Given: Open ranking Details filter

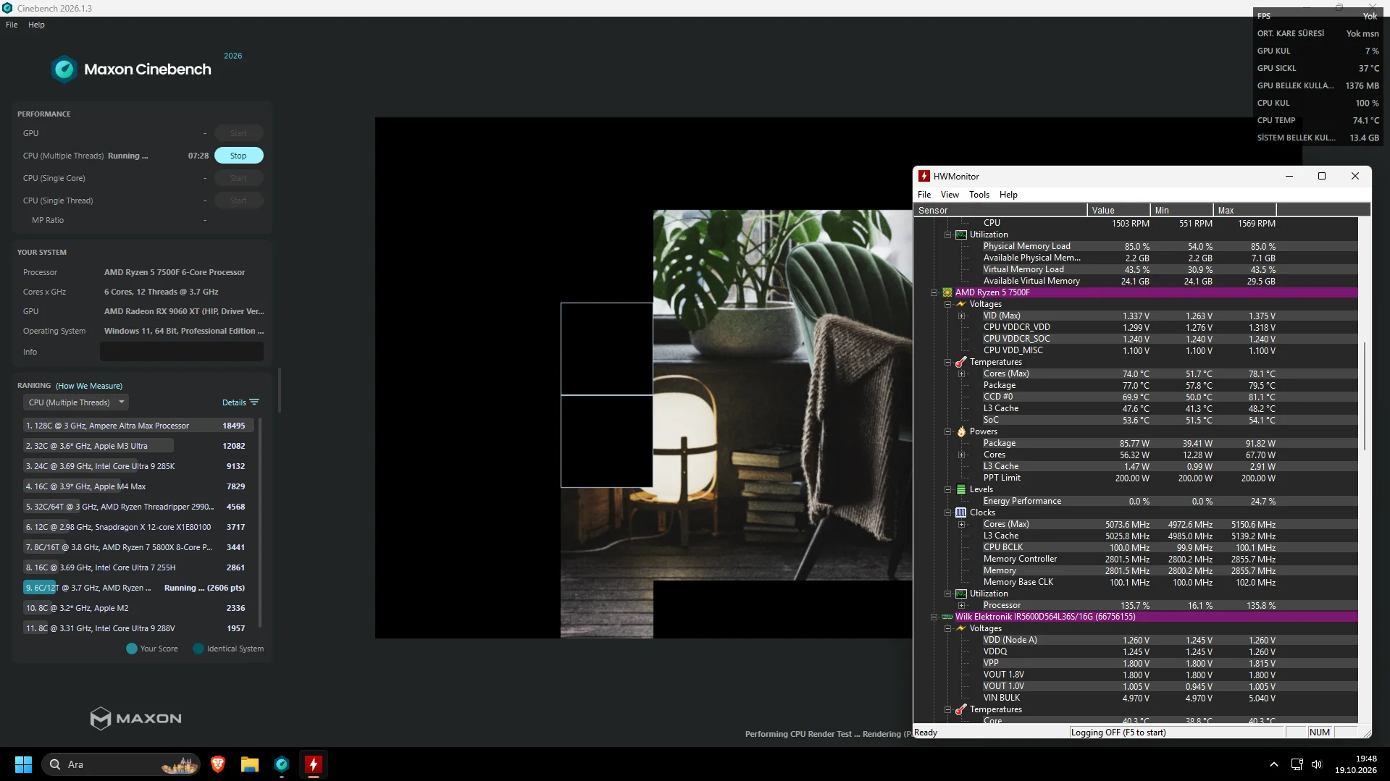Looking at the screenshot, I should point(240,402).
